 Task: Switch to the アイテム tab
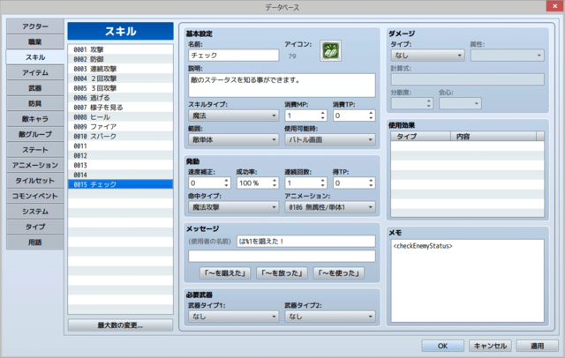35,72
